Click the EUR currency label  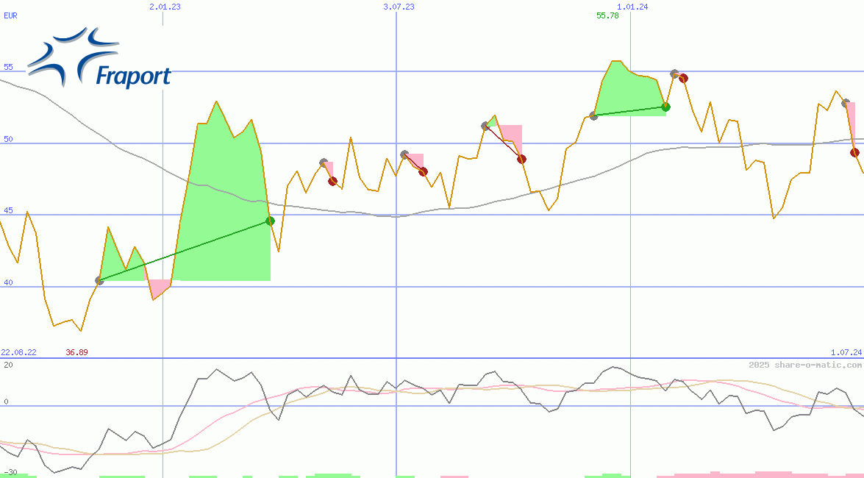10,15
